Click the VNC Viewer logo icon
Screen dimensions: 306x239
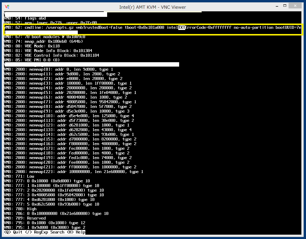tap(7, 7)
